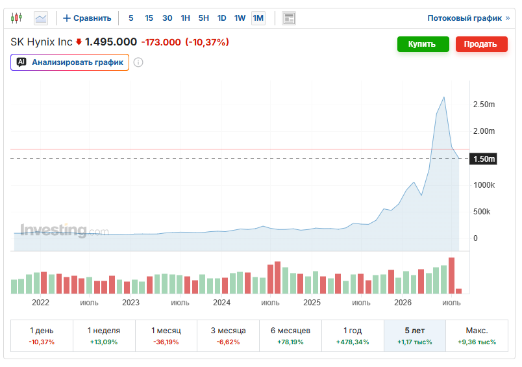The image size is (522, 367).
Task: Open the news layout icon
Action: (289, 18)
